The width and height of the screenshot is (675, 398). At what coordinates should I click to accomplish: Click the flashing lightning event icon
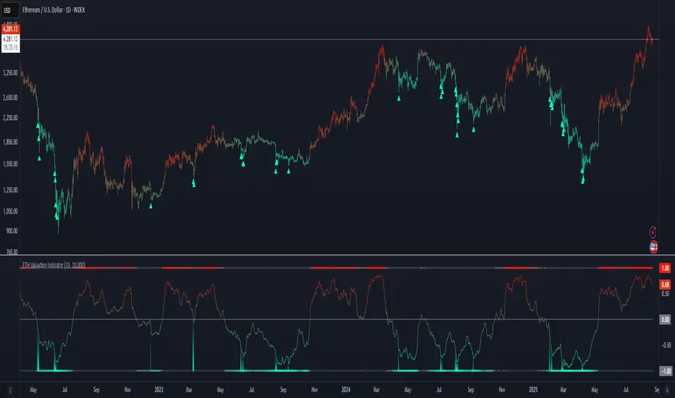(x=653, y=232)
